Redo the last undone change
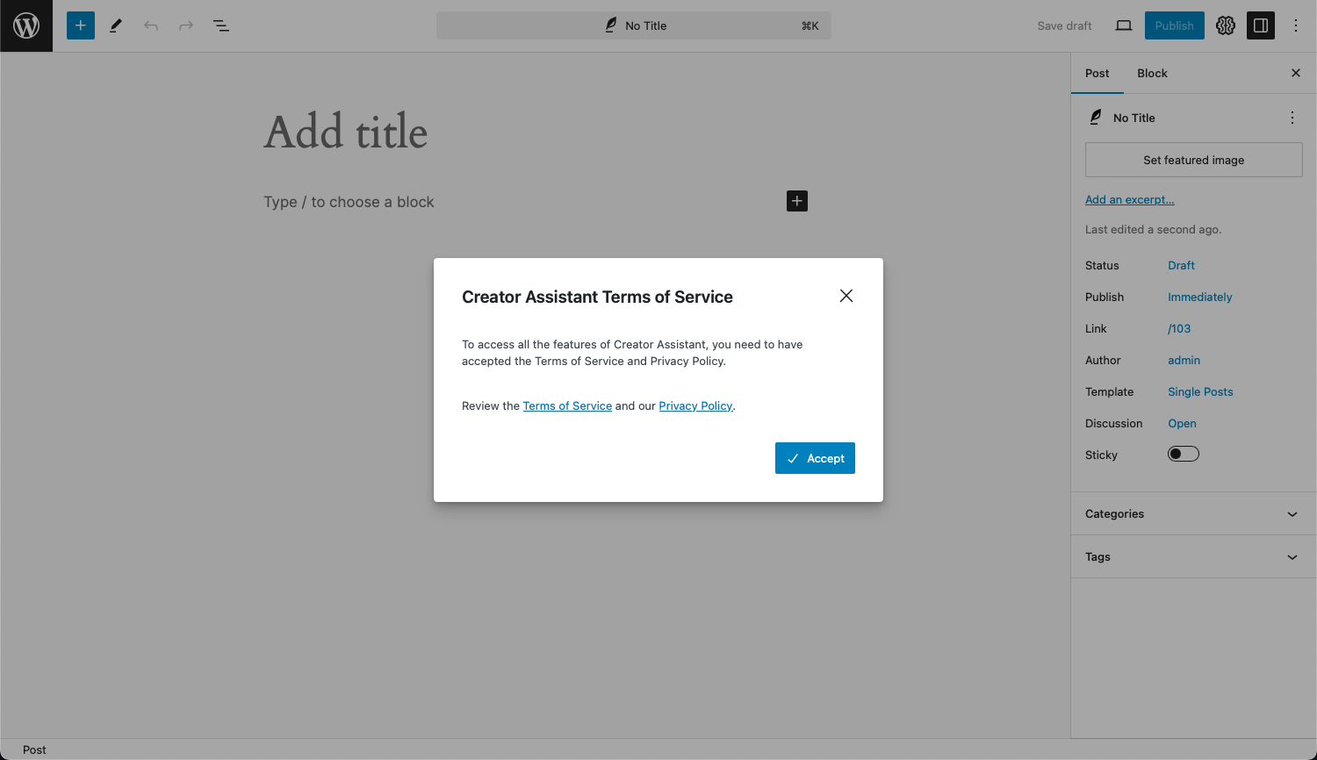Screen dimensions: 1317x760 point(186,25)
